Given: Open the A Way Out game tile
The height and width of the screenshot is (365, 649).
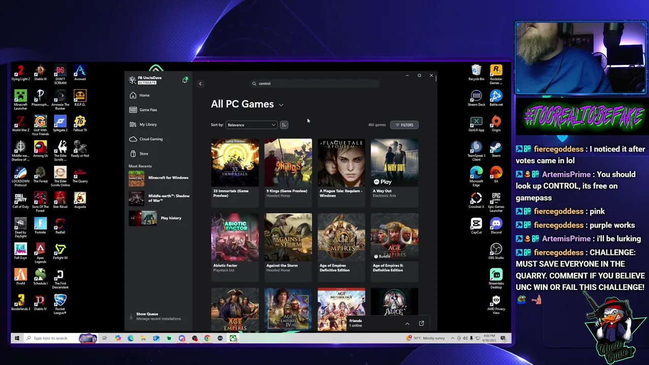Looking at the screenshot, I should point(394,172).
